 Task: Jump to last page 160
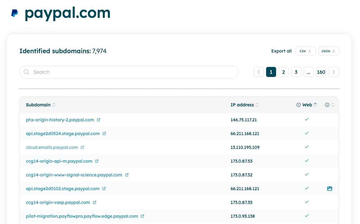click(x=321, y=72)
